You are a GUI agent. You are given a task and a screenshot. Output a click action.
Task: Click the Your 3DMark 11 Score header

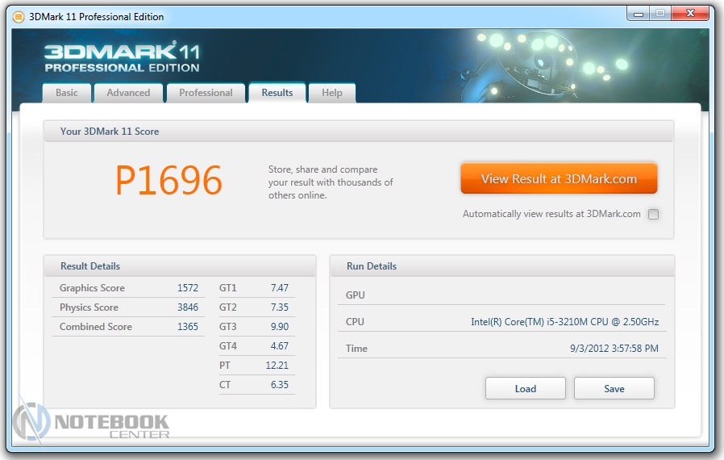pos(359,132)
